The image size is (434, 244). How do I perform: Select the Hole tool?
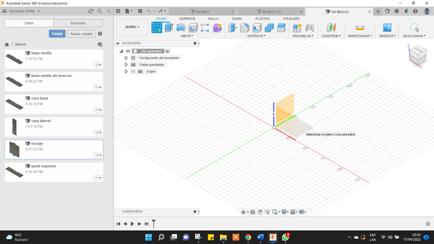[193, 28]
